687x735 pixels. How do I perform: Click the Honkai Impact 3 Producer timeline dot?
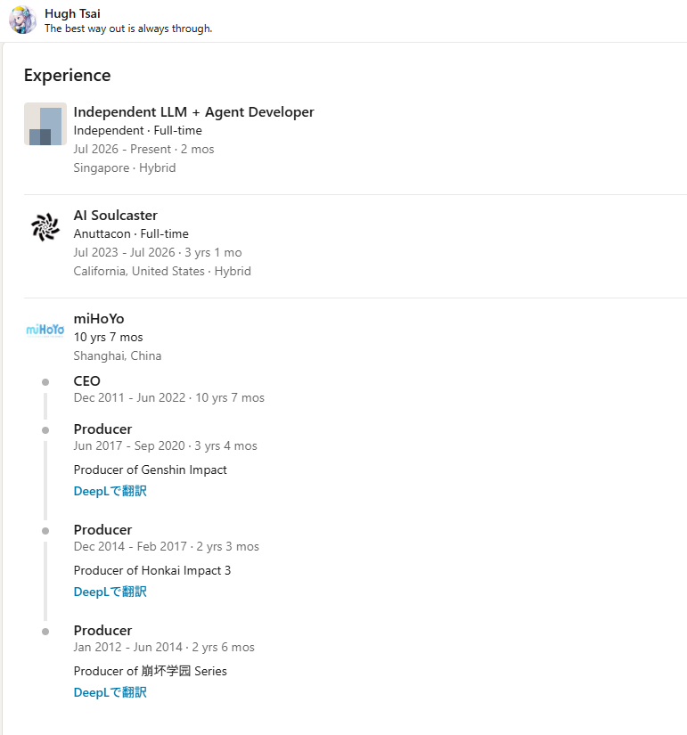point(45,531)
